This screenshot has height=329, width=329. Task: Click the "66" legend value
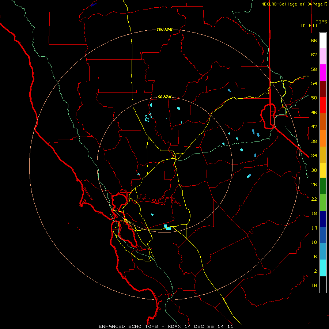[314, 41]
